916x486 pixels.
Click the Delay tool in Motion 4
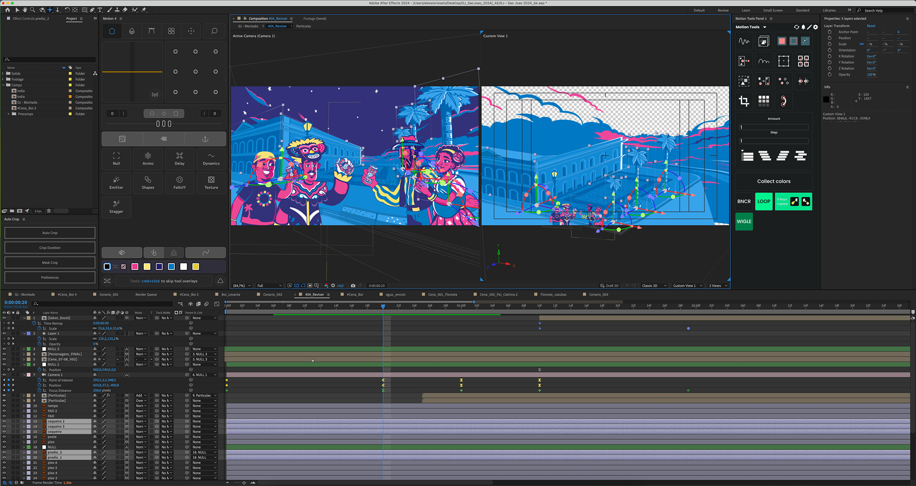pyautogui.click(x=179, y=159)
